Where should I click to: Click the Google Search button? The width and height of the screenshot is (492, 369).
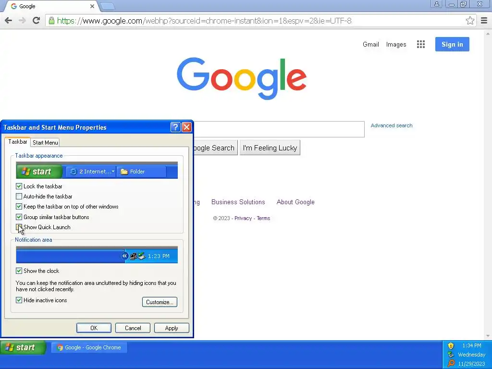click(216, 148)
